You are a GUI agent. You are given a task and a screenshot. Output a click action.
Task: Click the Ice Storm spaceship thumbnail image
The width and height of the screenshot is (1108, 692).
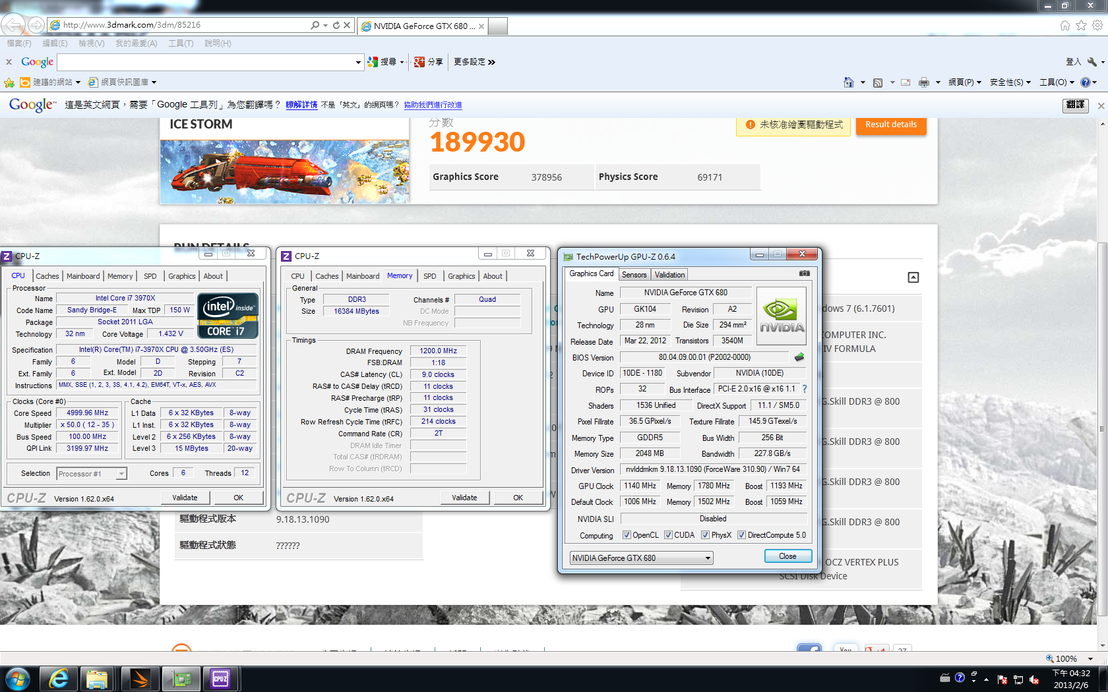[284, 171]
